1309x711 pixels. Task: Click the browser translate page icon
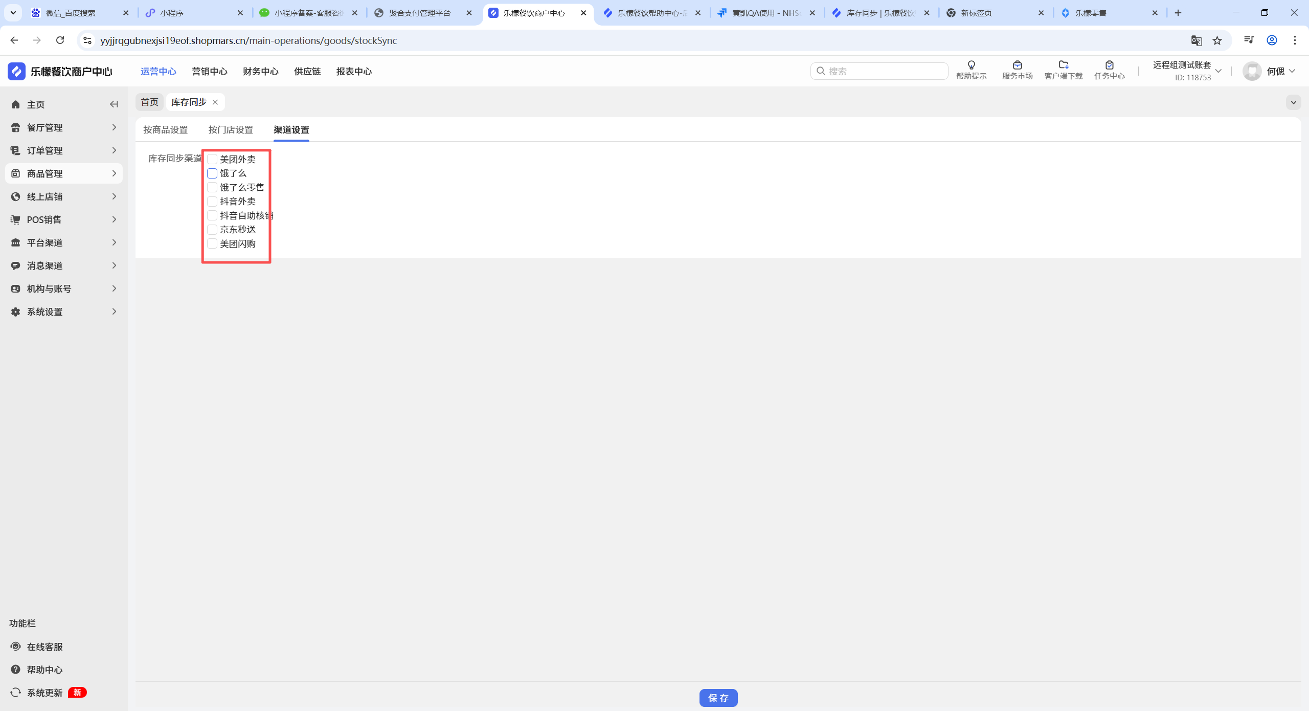[x=1197, y=40]
